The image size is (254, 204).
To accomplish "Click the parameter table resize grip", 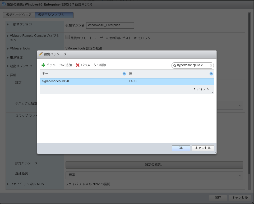I will coord(213,92).
